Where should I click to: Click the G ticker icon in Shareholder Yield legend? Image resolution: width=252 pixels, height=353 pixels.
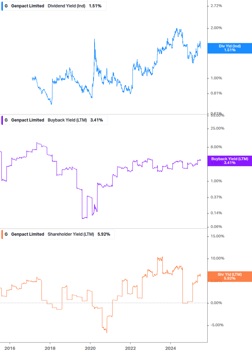tap(6, 234)
